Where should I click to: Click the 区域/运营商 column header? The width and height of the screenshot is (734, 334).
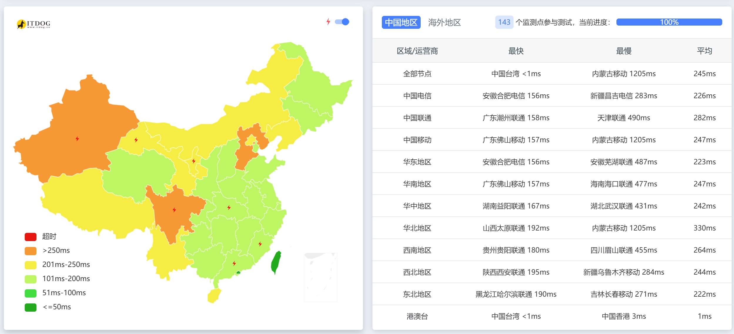(x=417, y=51)
